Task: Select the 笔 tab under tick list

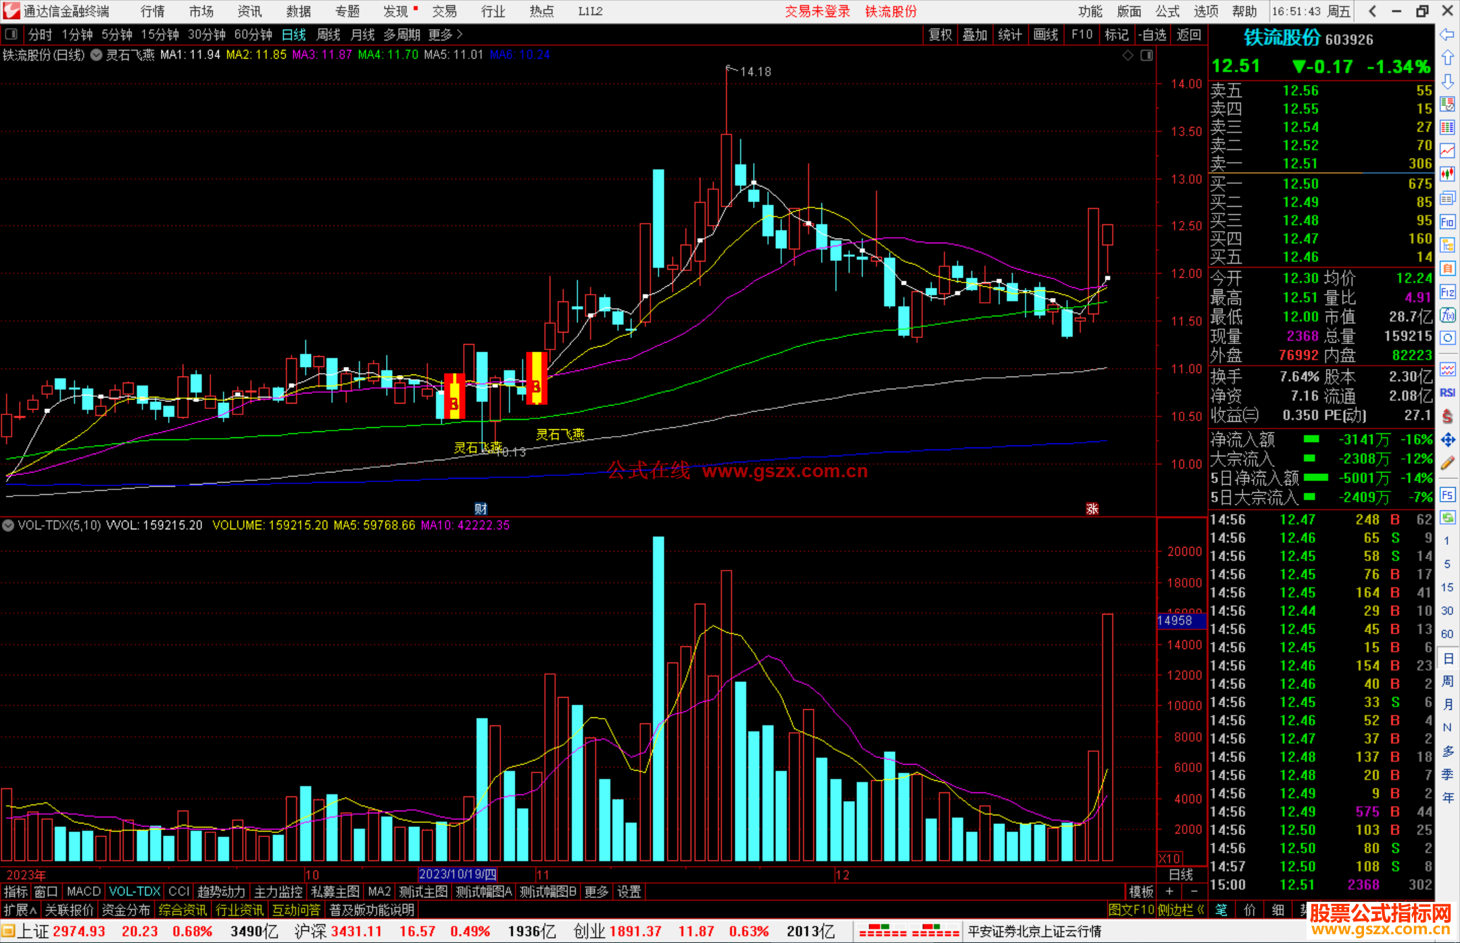Action: 1221,910
